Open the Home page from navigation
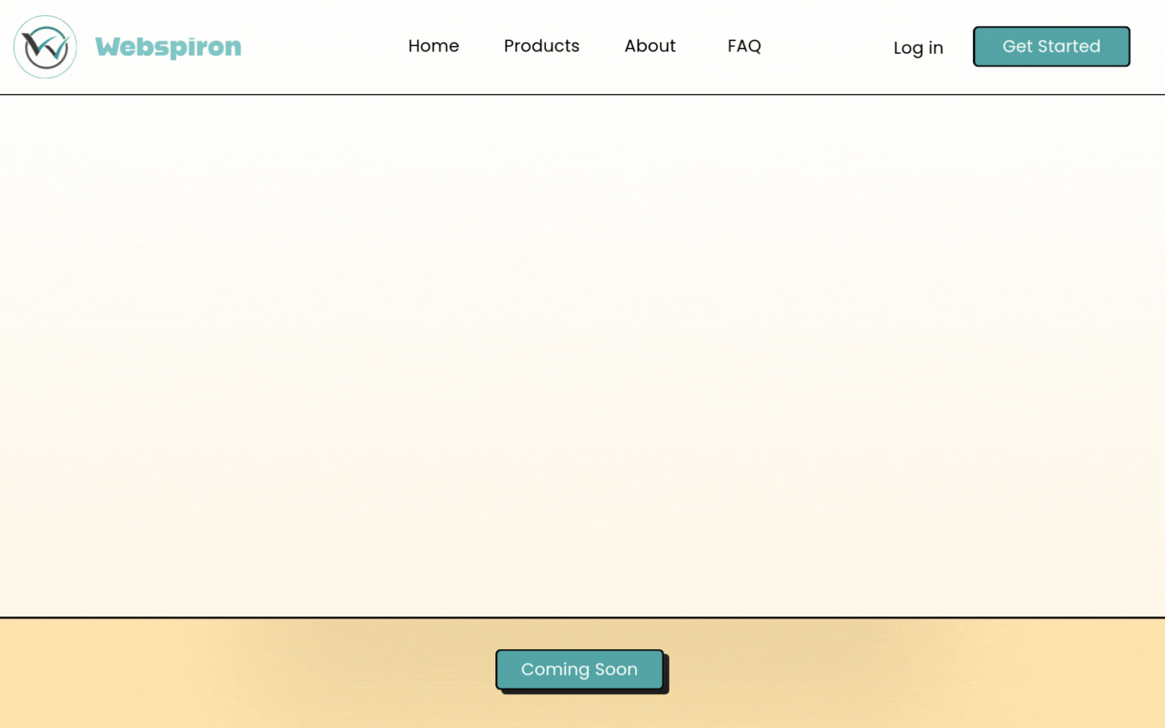 [433, 46]
